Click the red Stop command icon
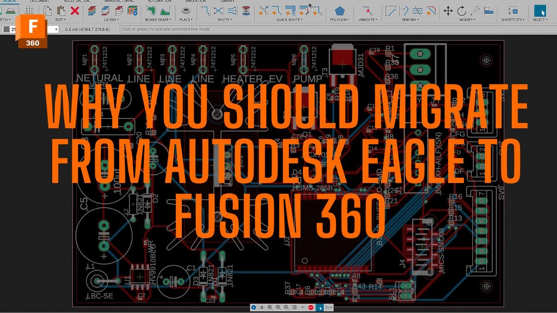This screenshot has width=557, height=313. point(311,307)
